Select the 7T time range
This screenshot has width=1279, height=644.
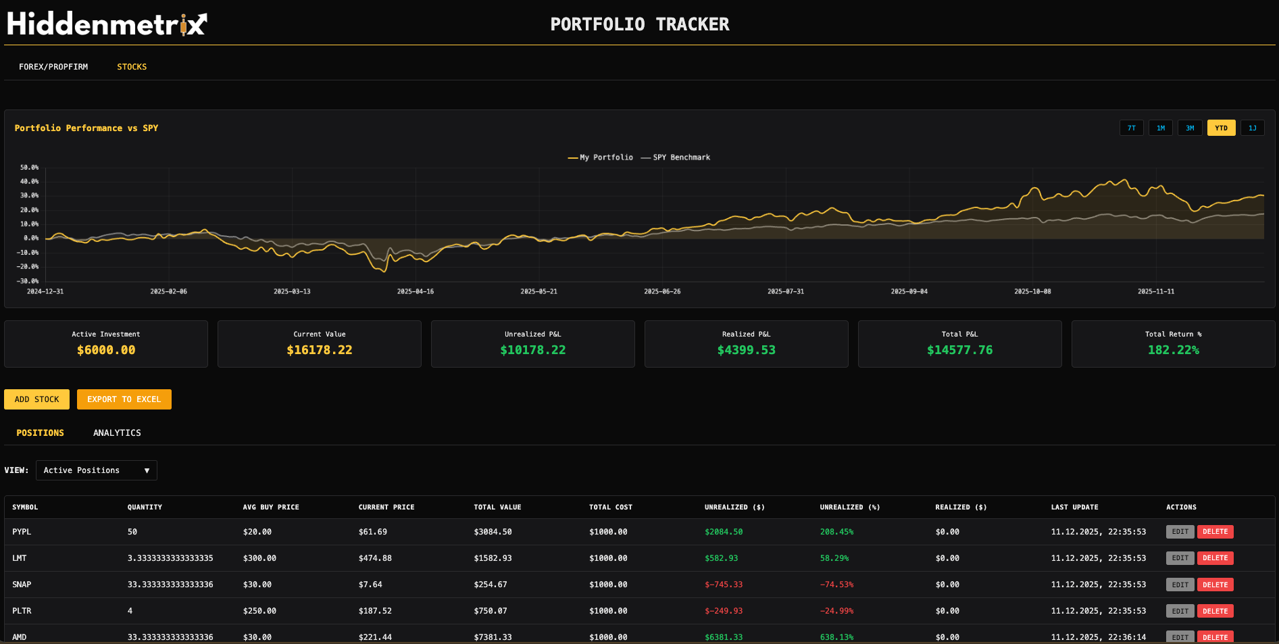[x=1131, y=128]
